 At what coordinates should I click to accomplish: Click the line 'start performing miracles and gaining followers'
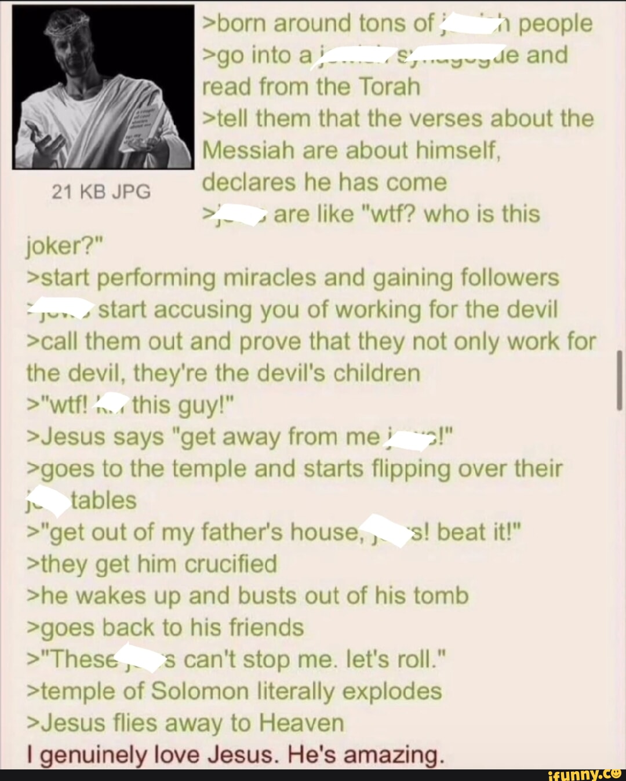tap(293, 278)
